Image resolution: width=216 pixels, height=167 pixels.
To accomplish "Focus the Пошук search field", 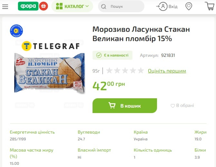I will click(x=121, y=6).
